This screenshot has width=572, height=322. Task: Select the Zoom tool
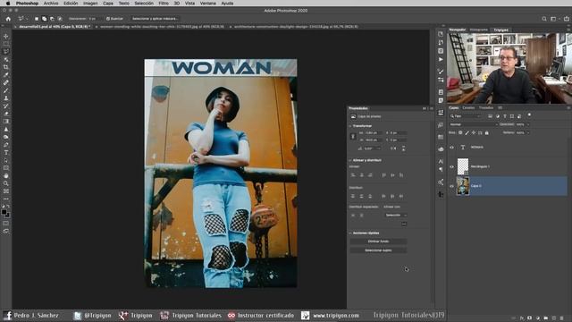6,183
